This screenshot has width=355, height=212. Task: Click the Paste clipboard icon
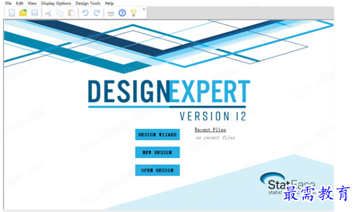coord(71,13)
